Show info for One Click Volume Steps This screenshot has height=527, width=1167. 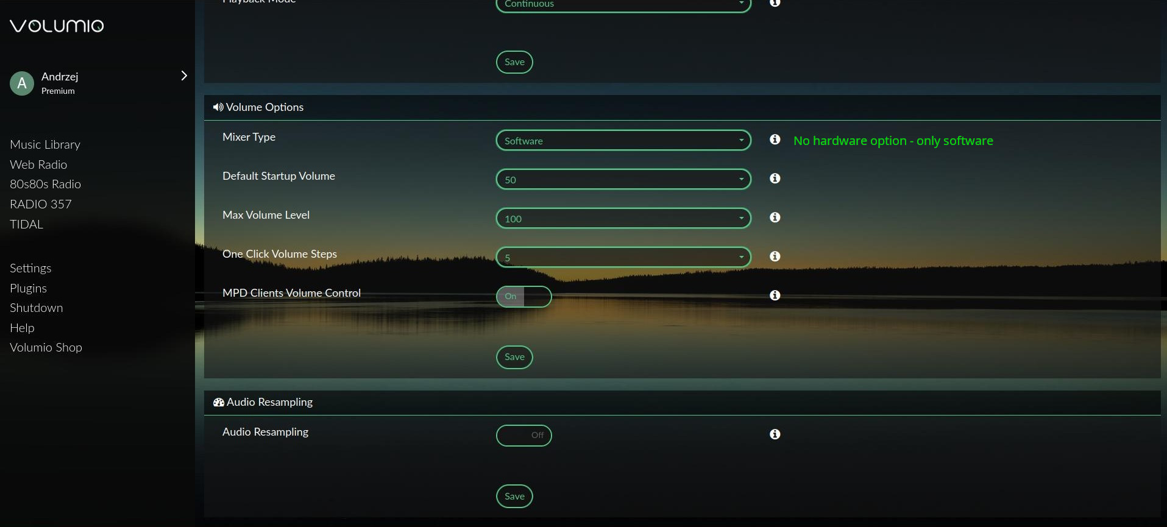(x=775, y=256)
